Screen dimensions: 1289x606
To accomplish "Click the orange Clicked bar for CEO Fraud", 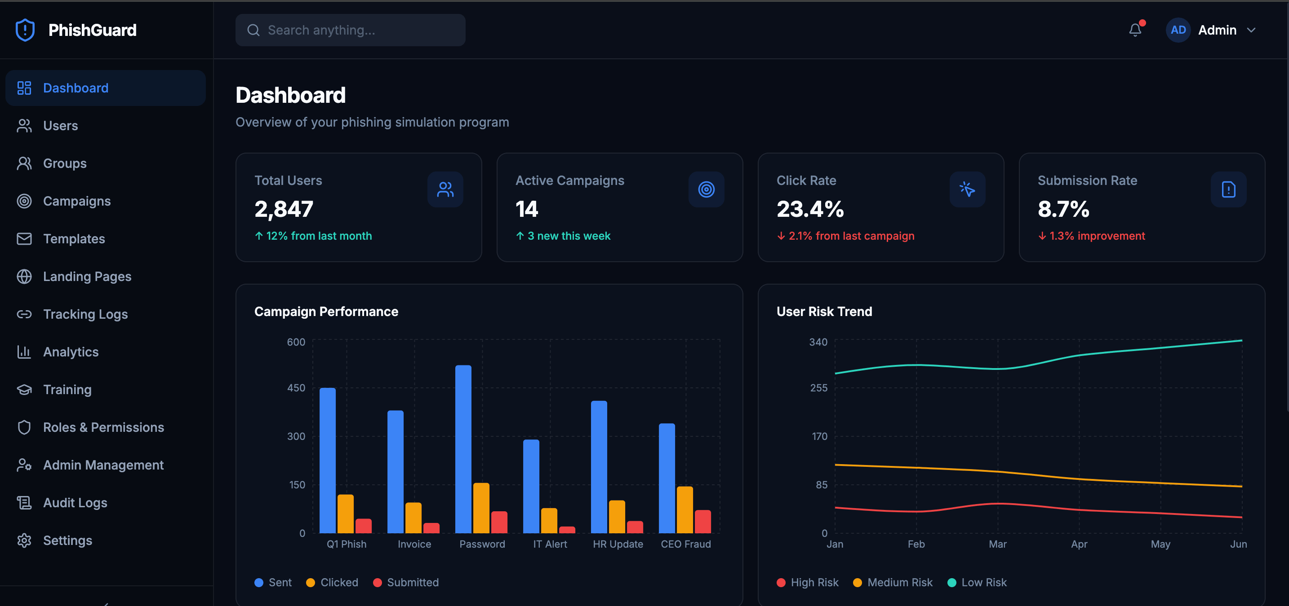I will (685, 509).
